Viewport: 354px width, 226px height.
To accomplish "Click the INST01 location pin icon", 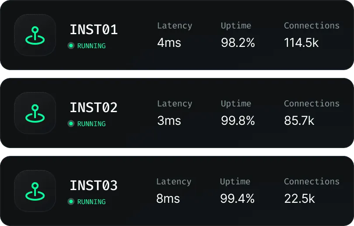I will click(x=35, y=35).
